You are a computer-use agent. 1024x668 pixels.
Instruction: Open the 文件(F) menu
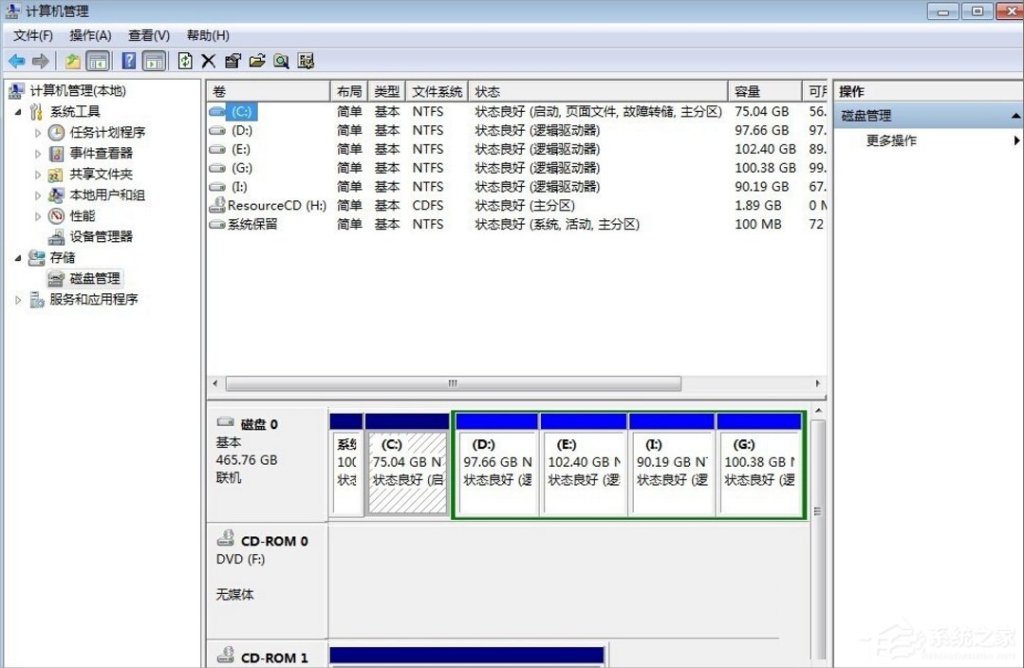32,35
